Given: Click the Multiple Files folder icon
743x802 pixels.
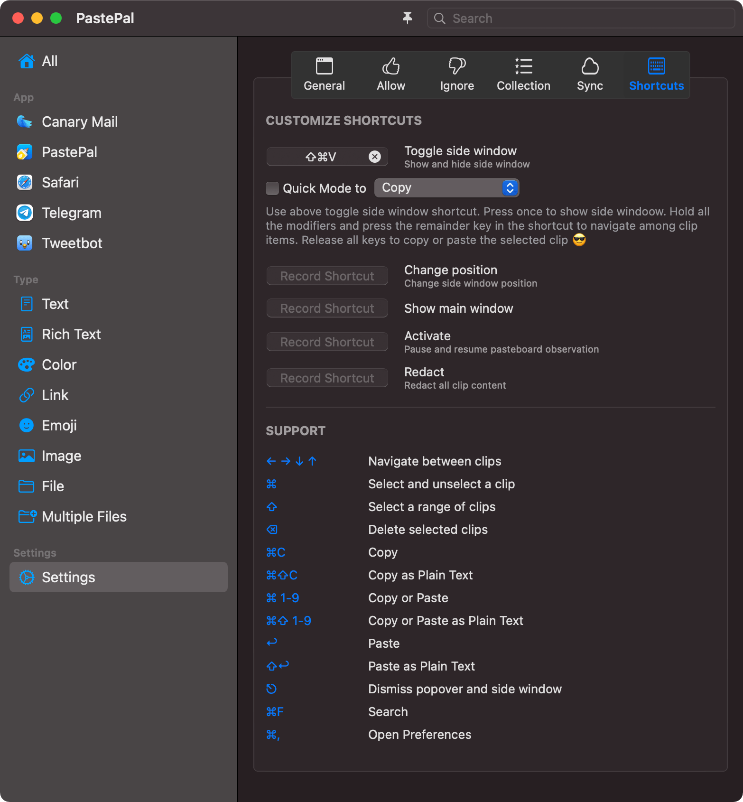Looking at the screenshot, I should 28,517.
